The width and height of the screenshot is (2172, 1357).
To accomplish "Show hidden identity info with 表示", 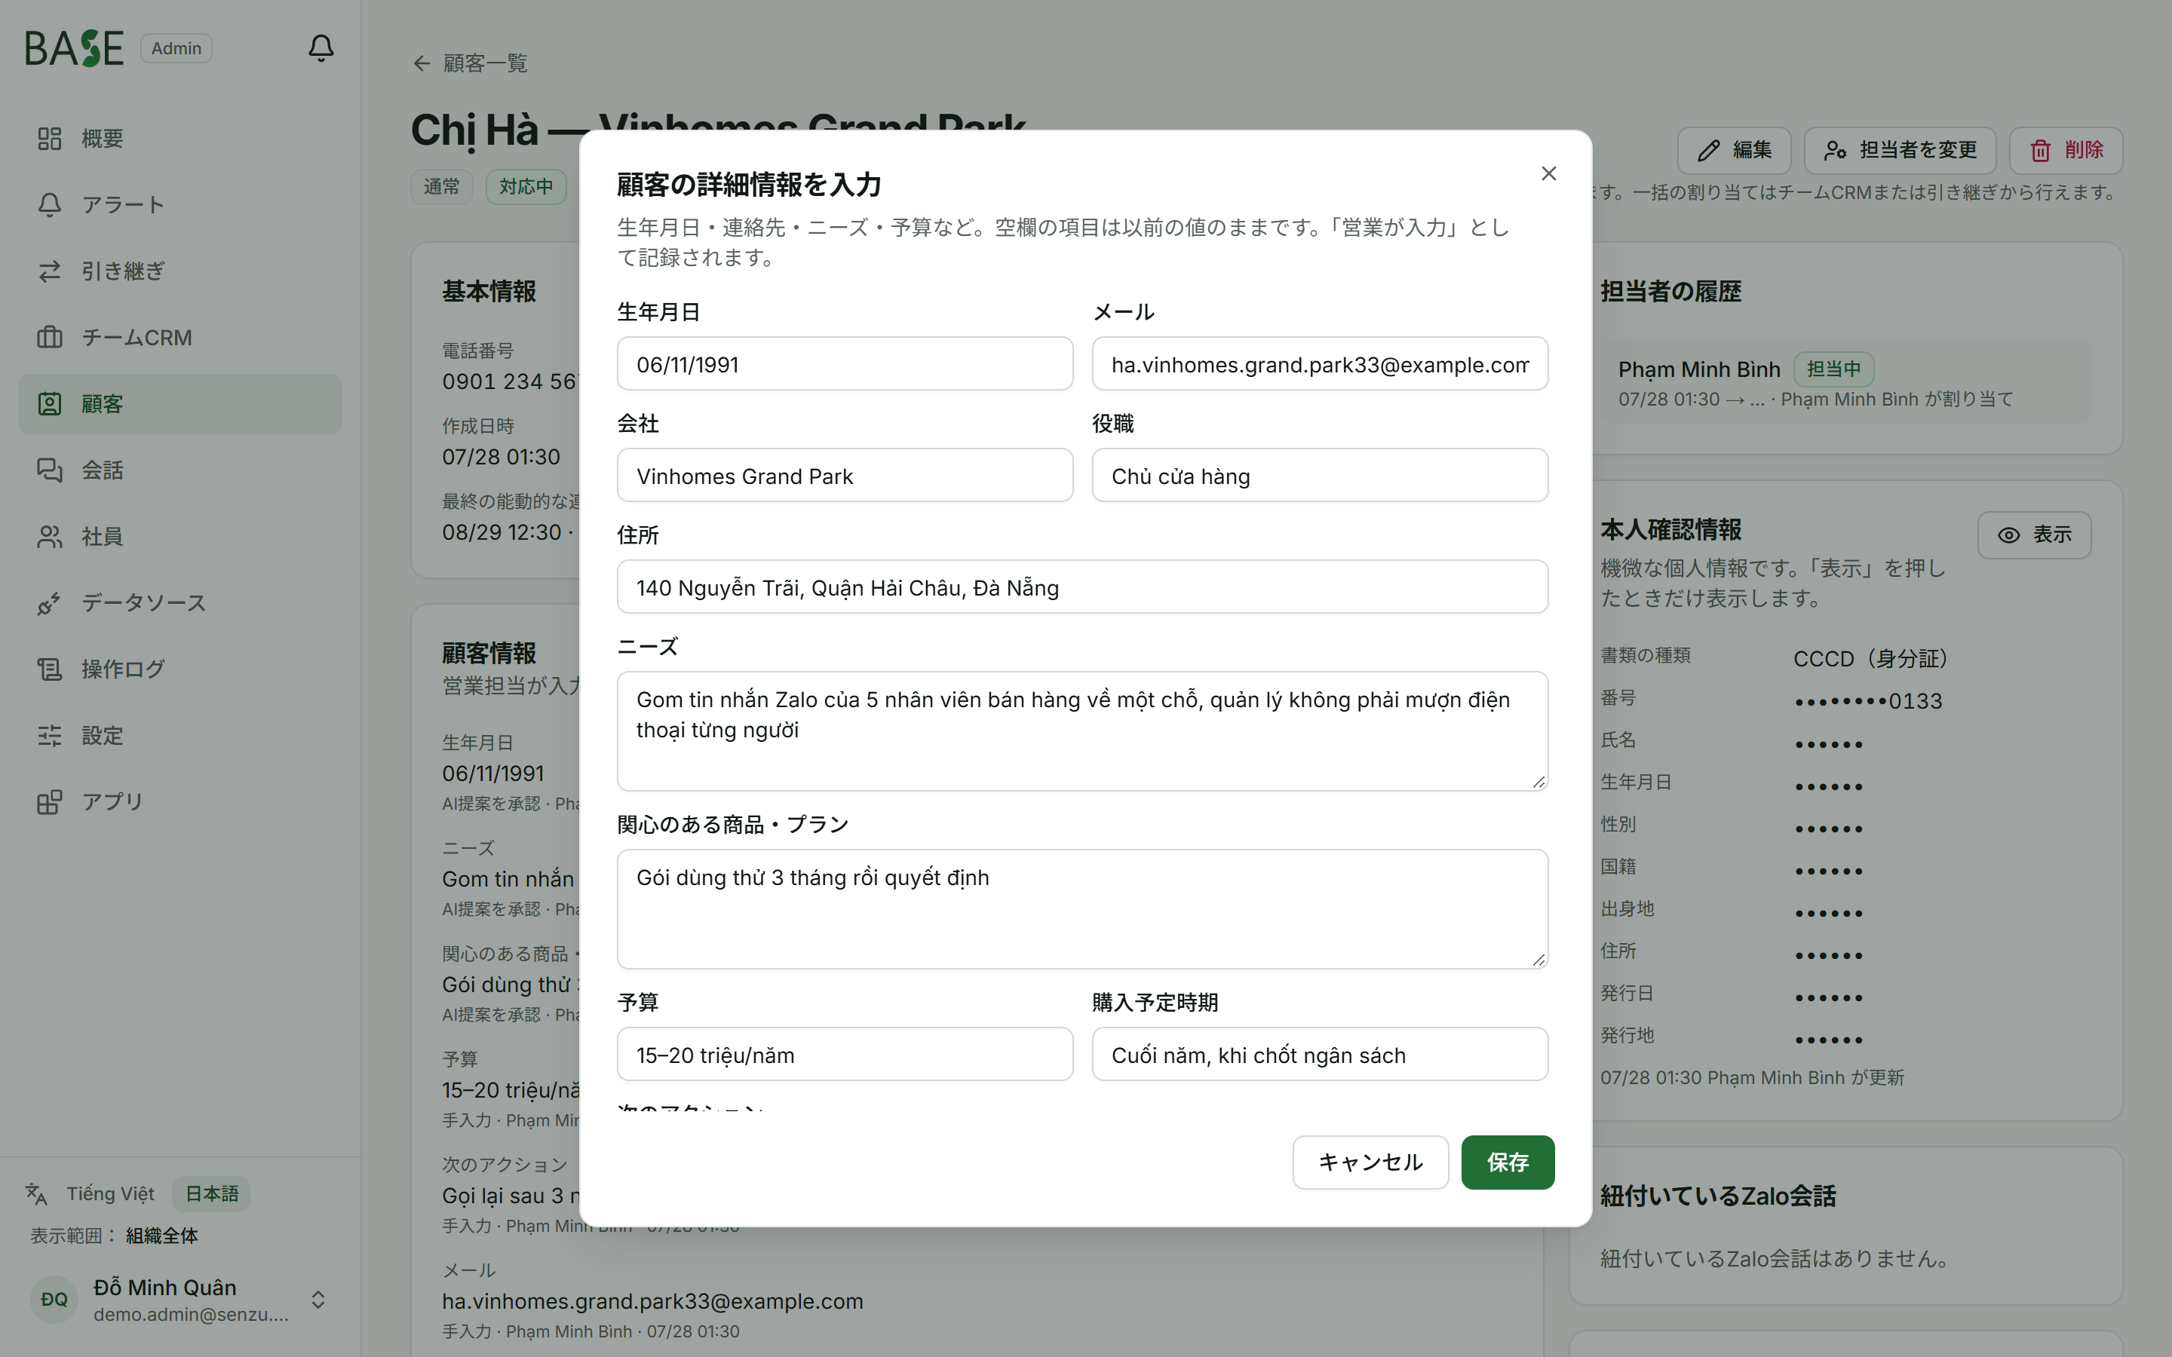I will pos(2034,535).
